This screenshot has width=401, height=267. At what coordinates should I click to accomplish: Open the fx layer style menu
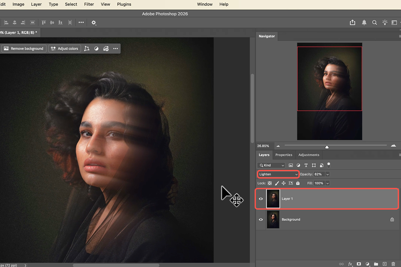point(350,264)
